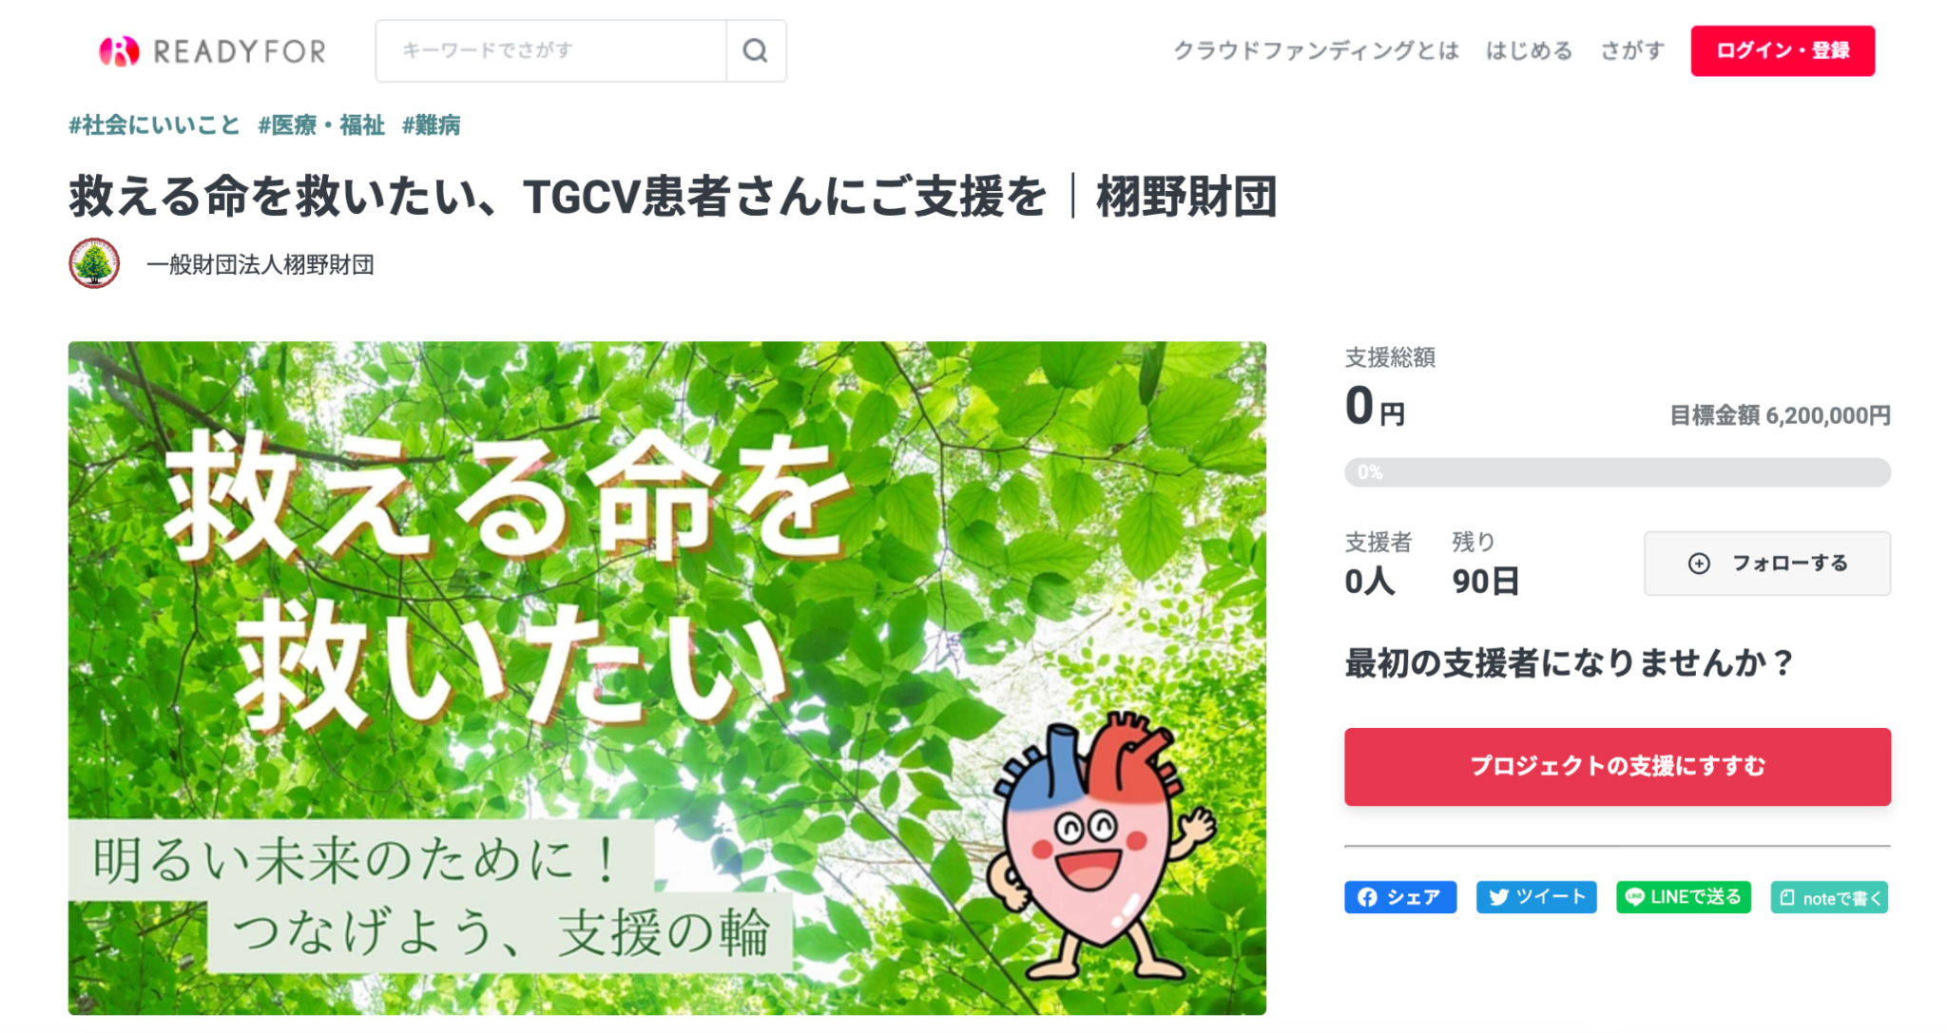
Task: Open クラウドファンディングとは menu item
Action: [1316, 50]
